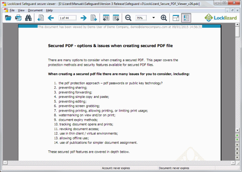Viewport: 242px width, 172px height.
Task: Click the 75% zoom value field
Action: pyautogui.click(x=141, y=18)
